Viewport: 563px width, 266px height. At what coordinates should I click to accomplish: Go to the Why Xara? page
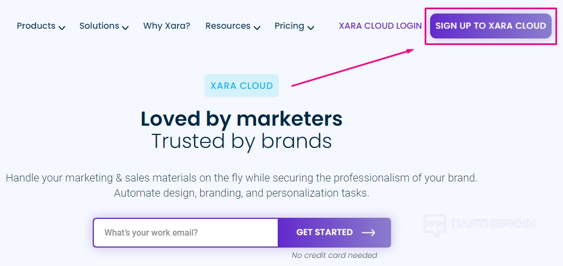click(x=167, y=26)
